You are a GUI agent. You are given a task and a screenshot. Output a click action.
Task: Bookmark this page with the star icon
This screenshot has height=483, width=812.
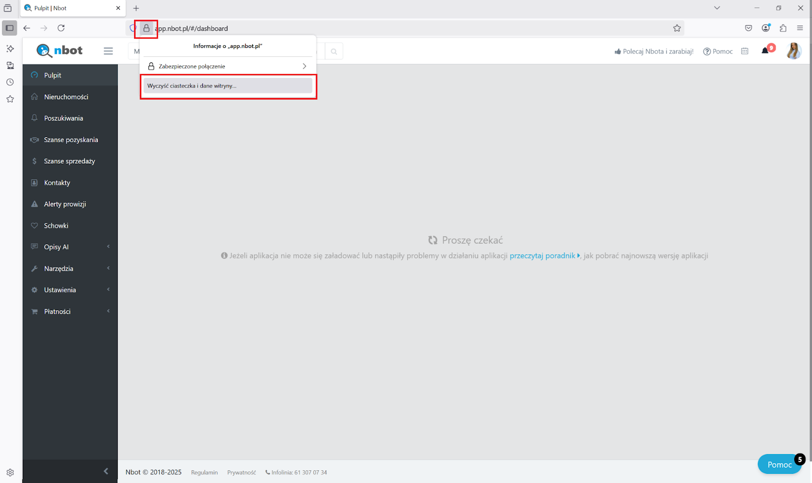tap(677, 28)
